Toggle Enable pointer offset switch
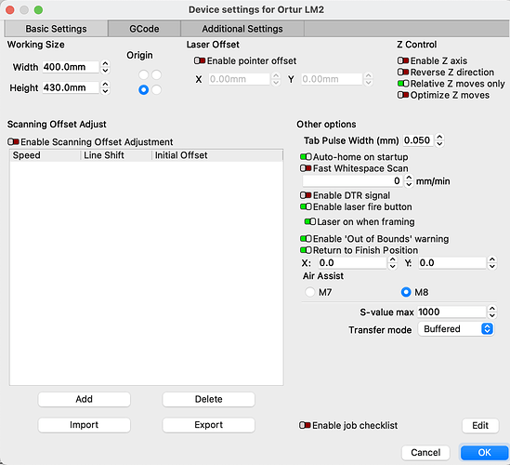The height and width of the screenshot is (465, 510). [x=200, y=60]
